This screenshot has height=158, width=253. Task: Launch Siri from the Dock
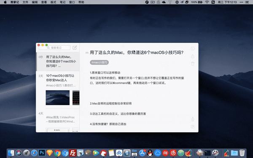click(19, 153)
